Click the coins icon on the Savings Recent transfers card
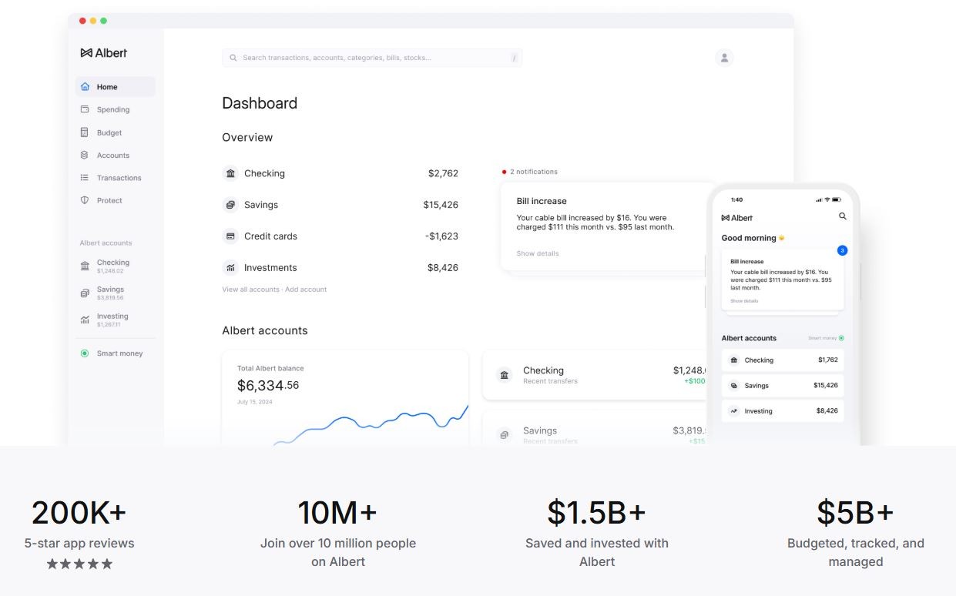The image size is (956, 596). pyautogui.click(x=505, y=435)
